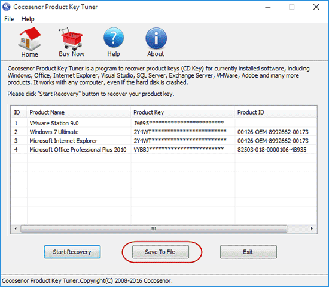This screenshot has width=329, height=287.
Task: Click the copyright text in status bar
Action: click(x=87, y=280)
